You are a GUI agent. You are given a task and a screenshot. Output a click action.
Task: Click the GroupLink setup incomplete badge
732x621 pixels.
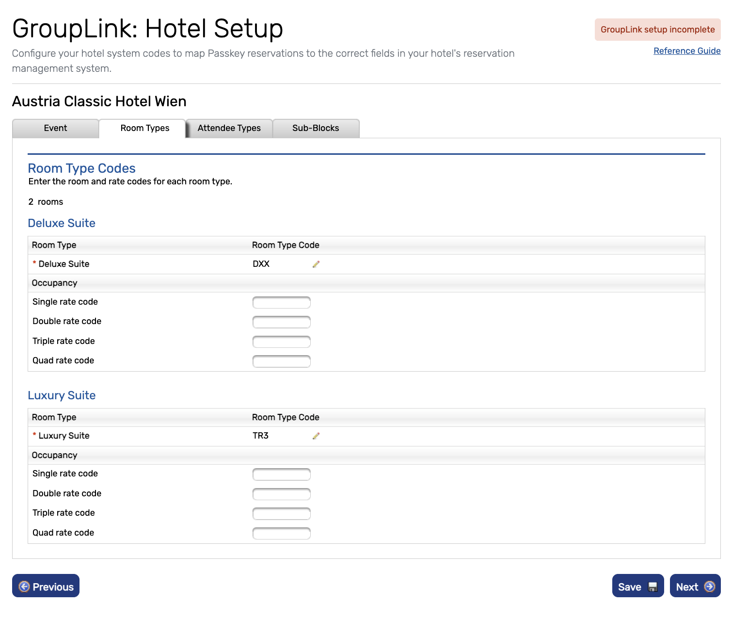[658, 30]
